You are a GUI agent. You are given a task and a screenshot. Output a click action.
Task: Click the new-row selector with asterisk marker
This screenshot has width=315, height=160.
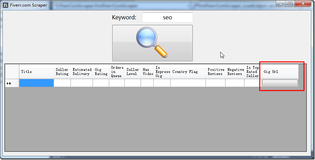tap(12, 83)
